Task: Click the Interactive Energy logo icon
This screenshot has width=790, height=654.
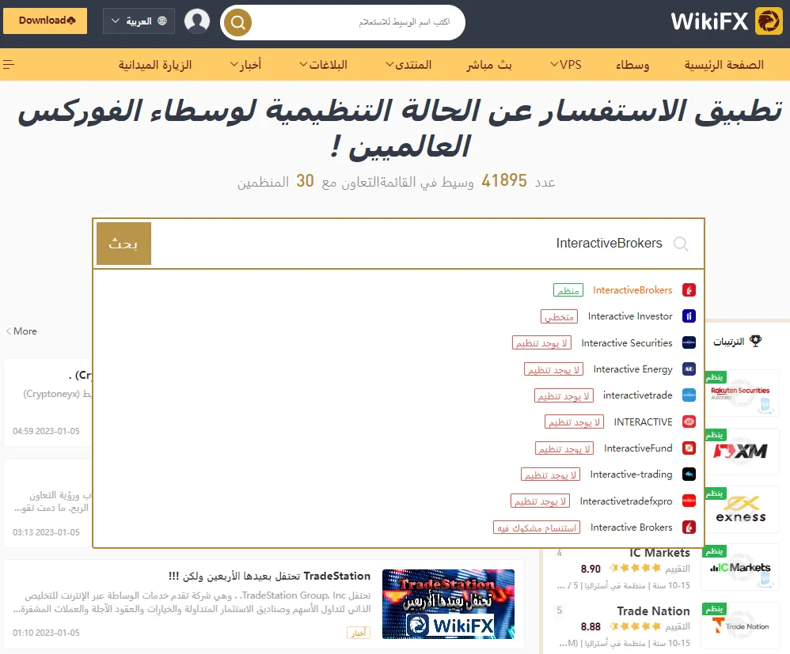Action: [689, 369]
